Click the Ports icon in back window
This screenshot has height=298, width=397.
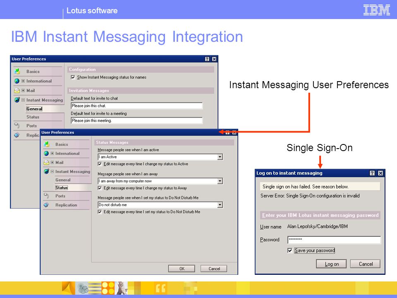(17, 125)
